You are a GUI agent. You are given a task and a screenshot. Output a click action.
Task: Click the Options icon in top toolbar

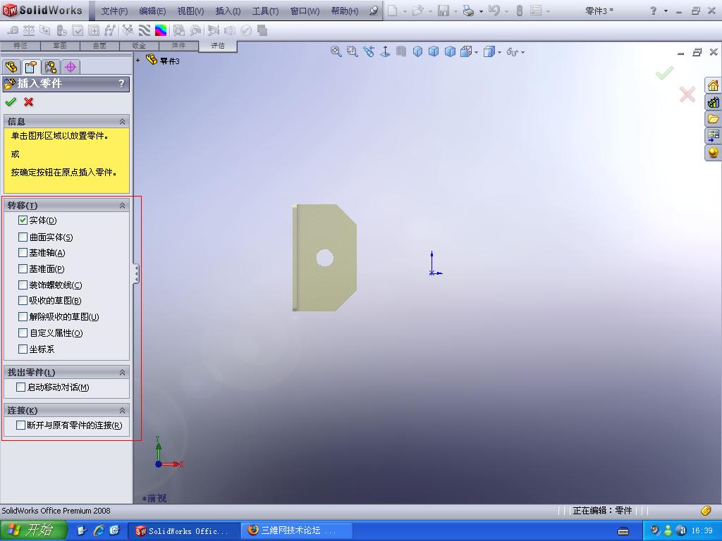pos(536,11)
